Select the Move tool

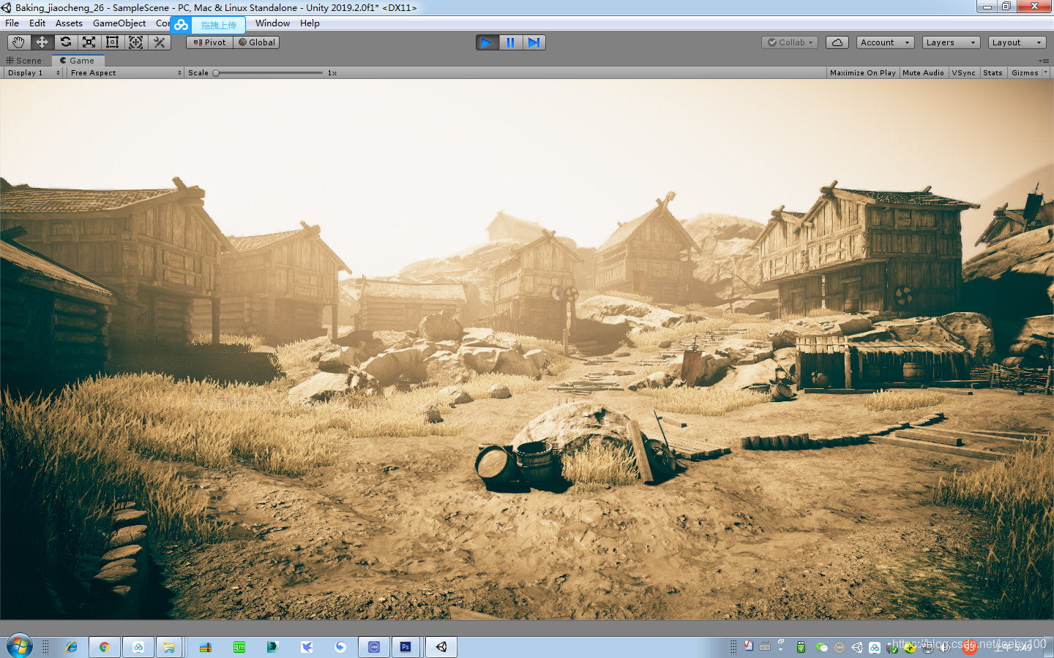pos(42,42)
